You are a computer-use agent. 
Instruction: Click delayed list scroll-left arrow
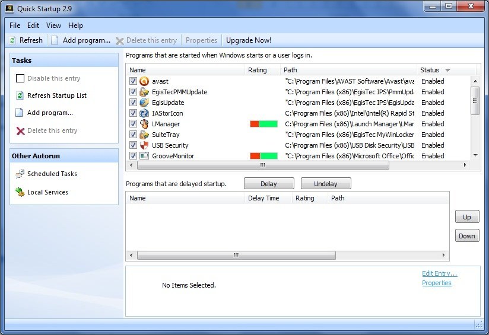[131, 255]
